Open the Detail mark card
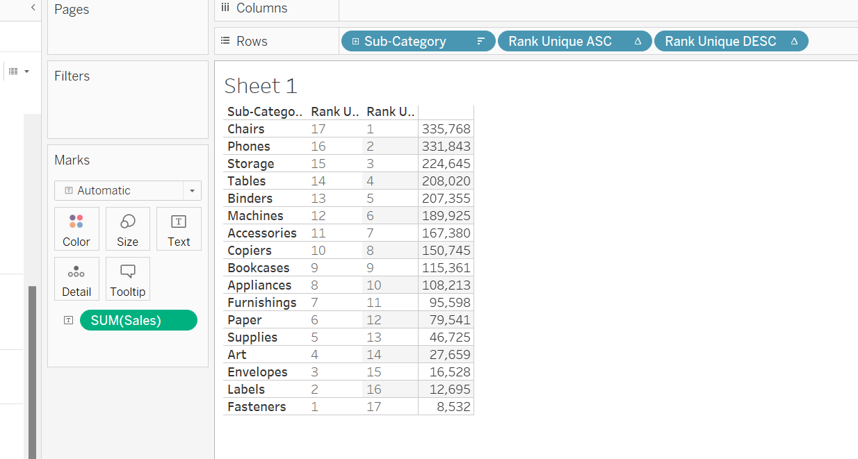This screenshot has width=858, height=459. tap(76, 278)
